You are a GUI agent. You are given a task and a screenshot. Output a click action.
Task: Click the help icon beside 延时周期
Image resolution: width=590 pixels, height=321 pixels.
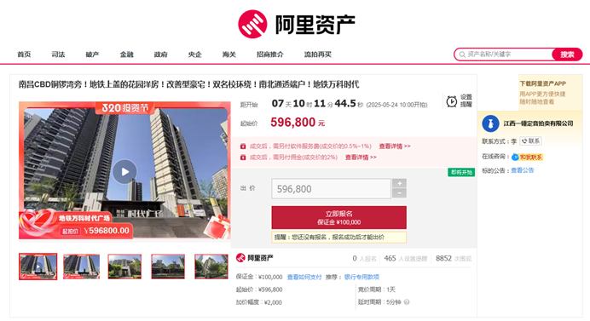click(407, 301)
